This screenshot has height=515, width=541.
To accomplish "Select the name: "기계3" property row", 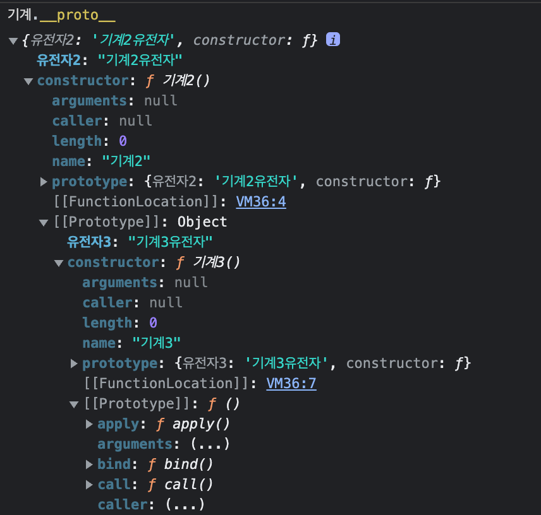I will point(131,343).
